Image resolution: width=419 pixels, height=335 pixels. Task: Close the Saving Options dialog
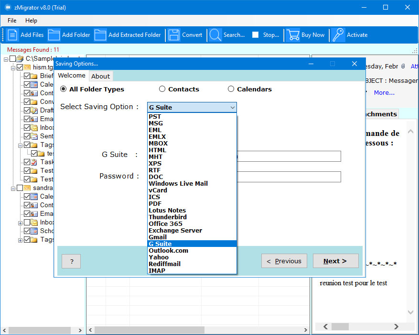pos(355,64)
